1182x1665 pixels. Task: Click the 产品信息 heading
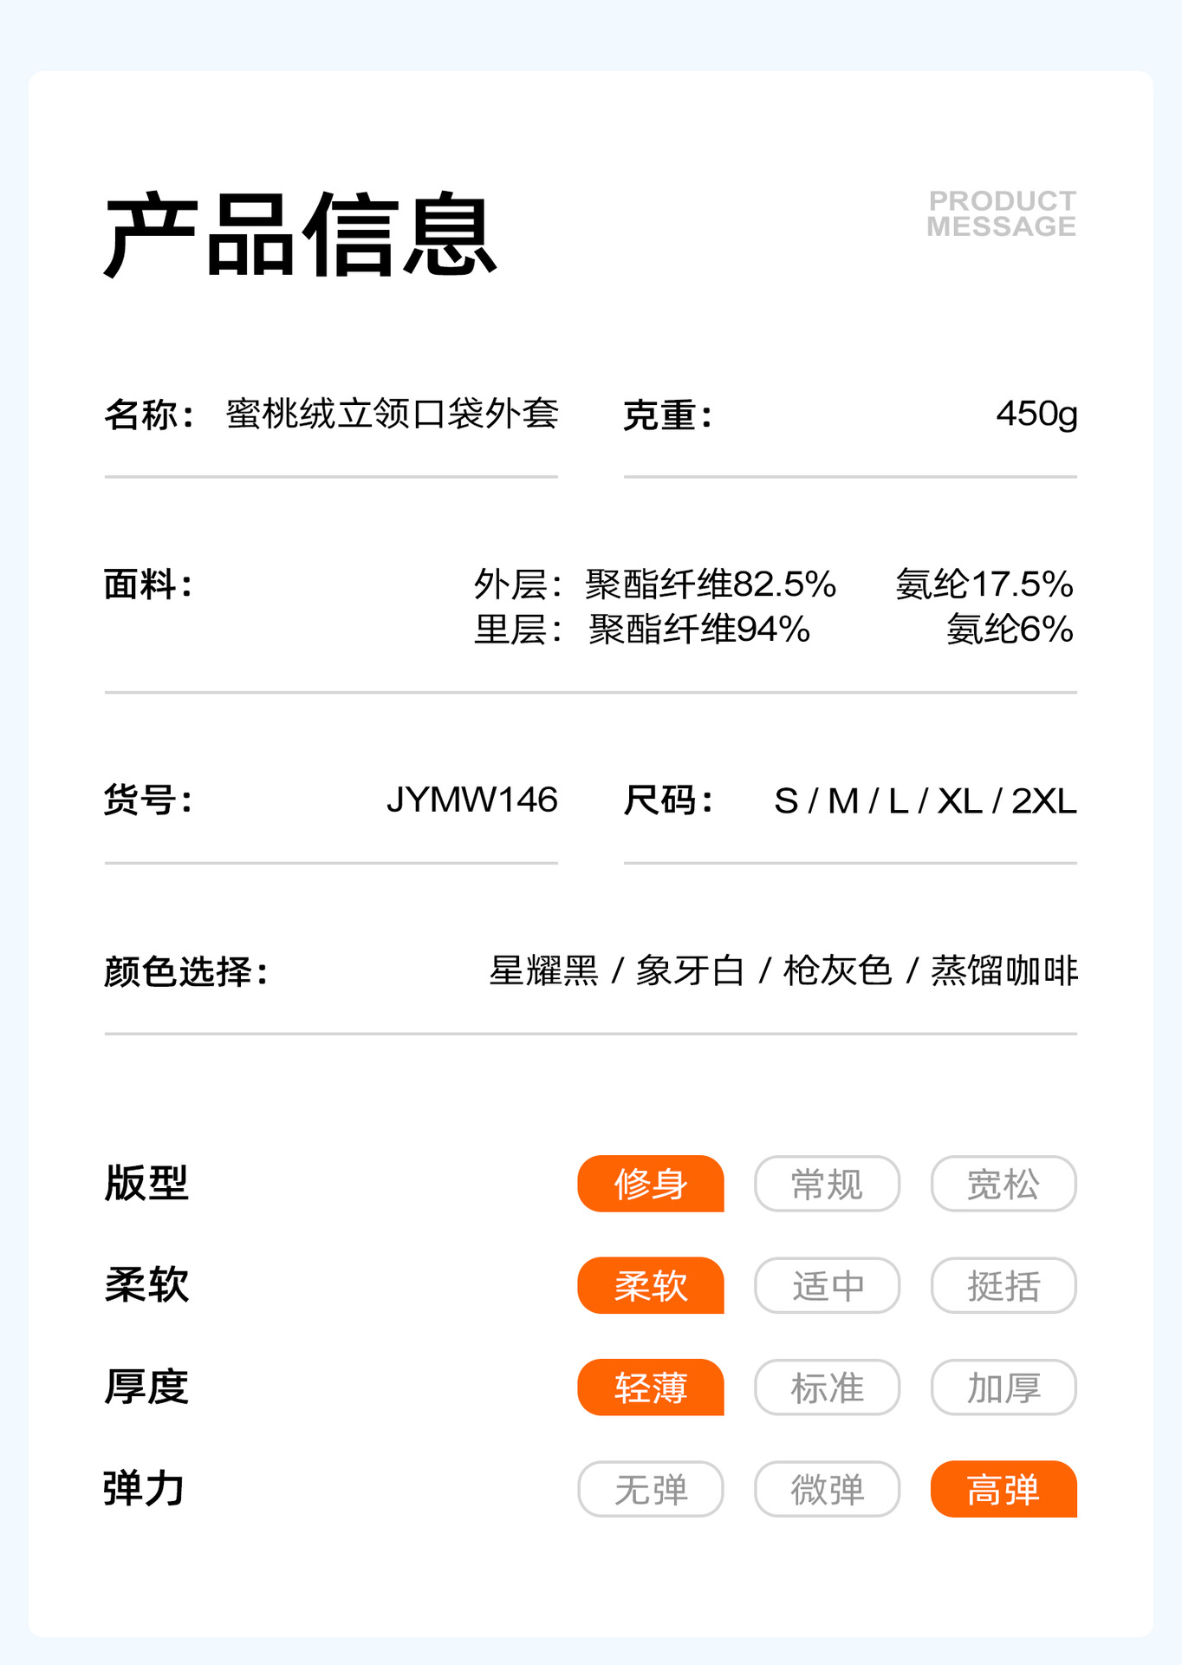pyautogui.click(x=301, y=235)
